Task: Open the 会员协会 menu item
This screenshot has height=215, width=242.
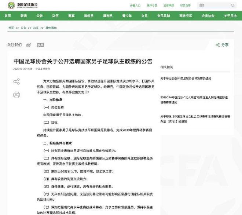Action: [208, 16]
